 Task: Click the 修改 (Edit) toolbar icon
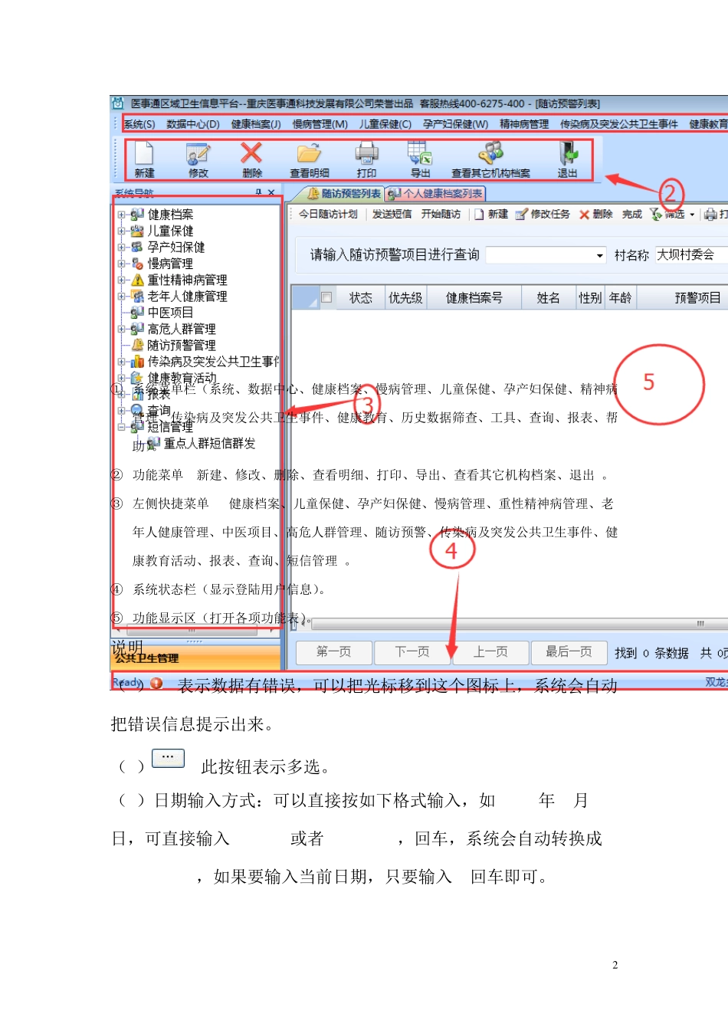[198, 154]
